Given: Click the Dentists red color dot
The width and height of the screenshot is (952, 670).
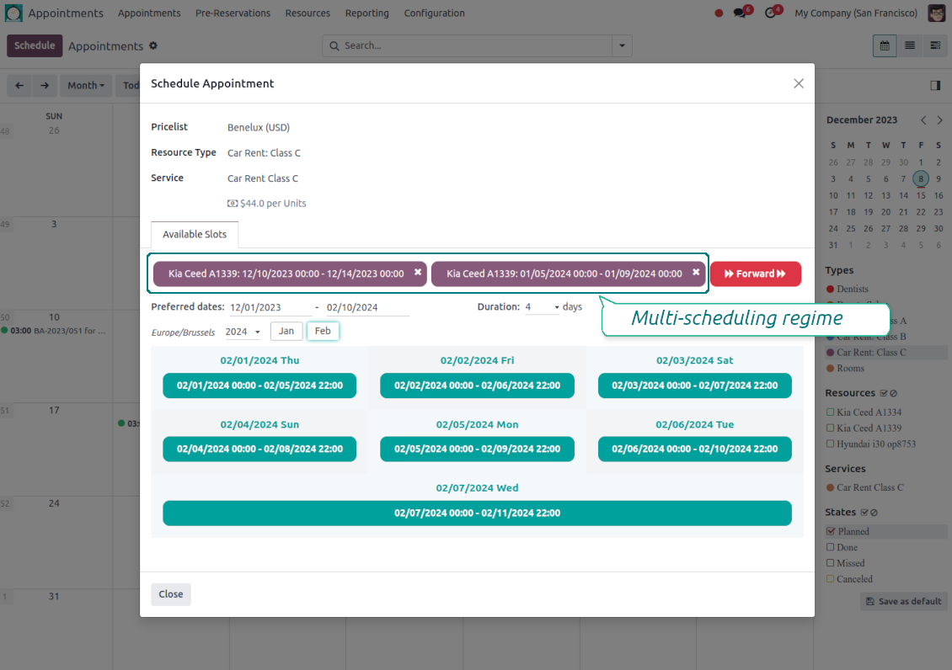Looking at the screenshot, I should [830, 289].
